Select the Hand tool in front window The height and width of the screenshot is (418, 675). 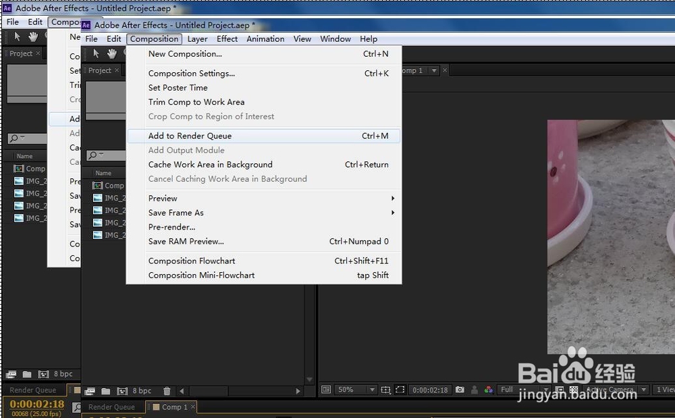tap(112, 53)
